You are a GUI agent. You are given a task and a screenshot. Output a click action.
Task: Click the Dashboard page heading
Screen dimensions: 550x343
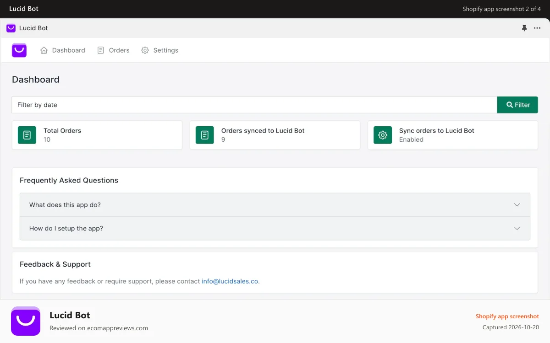36,80
